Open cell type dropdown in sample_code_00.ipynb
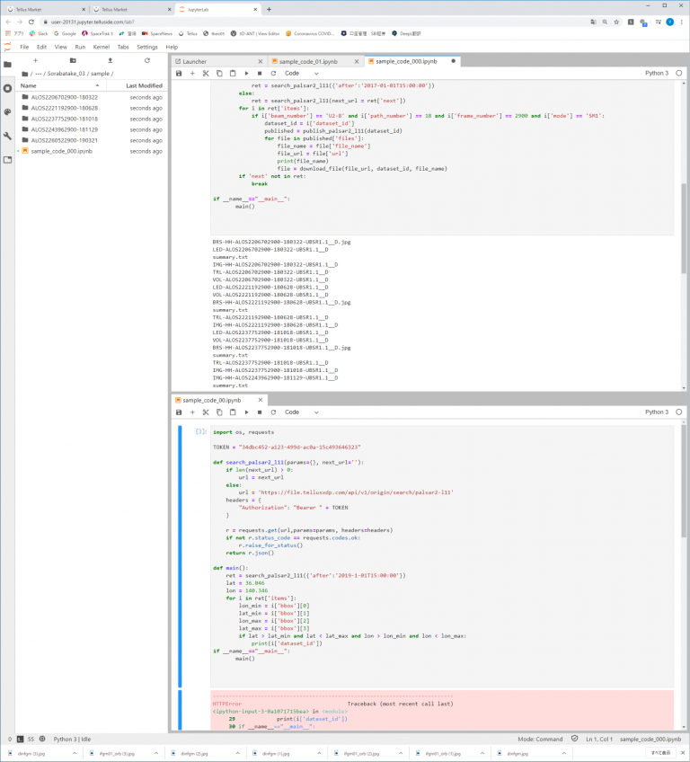The height and width of the screenshot is (762, 690). [301, 412]
